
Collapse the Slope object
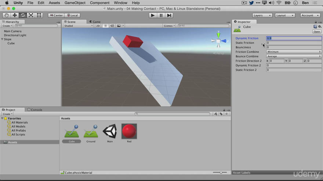point(2,39)
